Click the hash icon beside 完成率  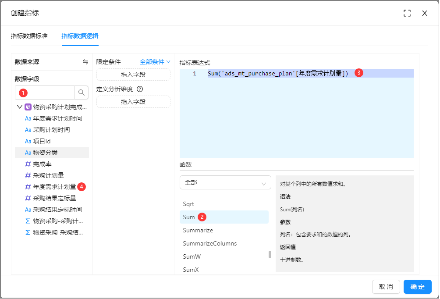(x=28, y=164)
